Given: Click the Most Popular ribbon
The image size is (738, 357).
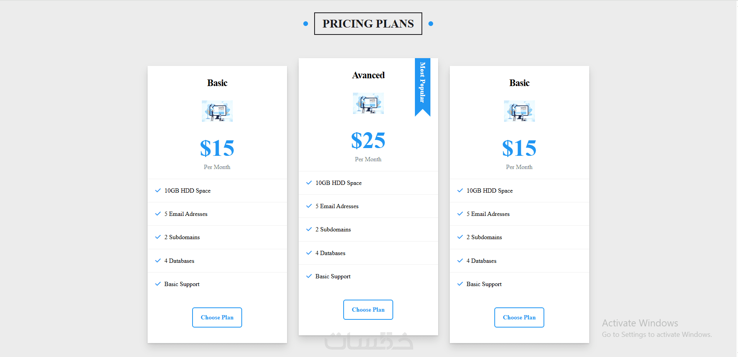Looking at the screenshot, I should pos(422,85).
